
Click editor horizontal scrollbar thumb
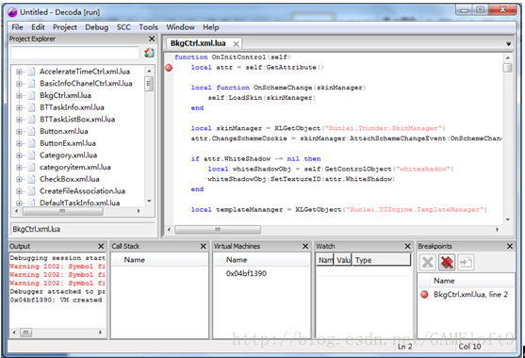click(x=218, y=230)
